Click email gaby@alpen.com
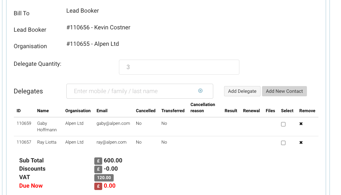This screenshot has width=341, height=195. tap(113, 123)
